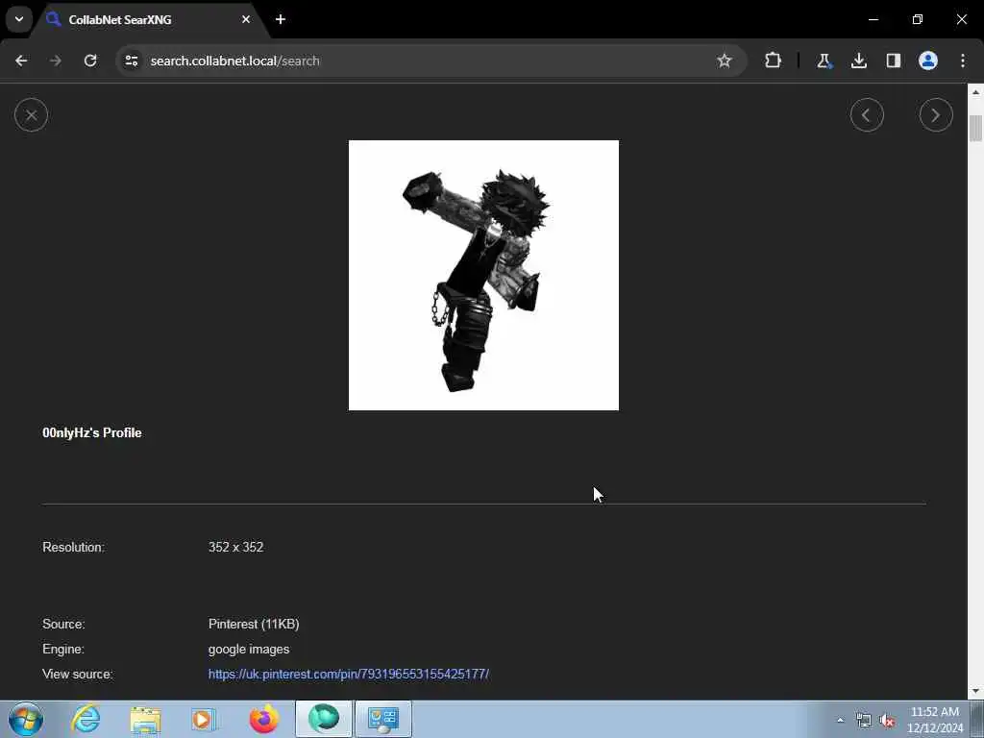Open the profile avatar menu
984x738 pixels.
pos(927,61)
